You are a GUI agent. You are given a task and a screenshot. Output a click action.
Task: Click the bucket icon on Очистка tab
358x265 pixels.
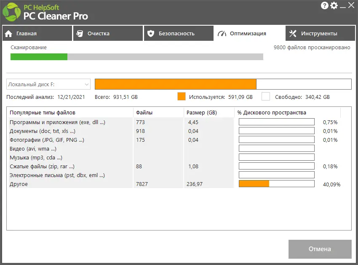coord(80,34)
